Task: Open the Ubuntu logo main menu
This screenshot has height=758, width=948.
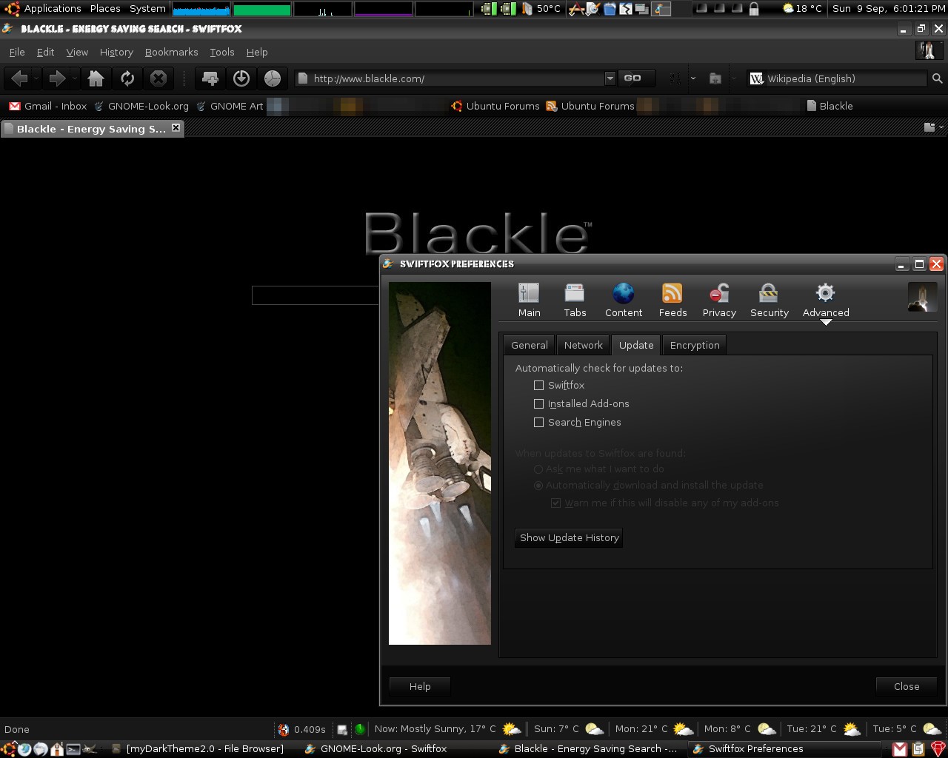Action: (x=10, y=9)
